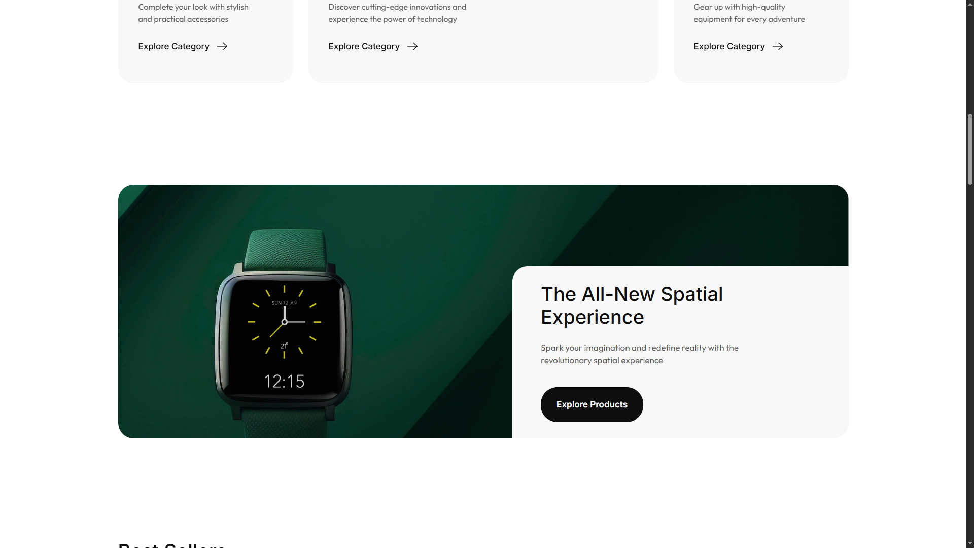The height and width of the screenshot is (548, 974).
Task: Click the Spark your imagination description text
Action: [x=639, y=354]
